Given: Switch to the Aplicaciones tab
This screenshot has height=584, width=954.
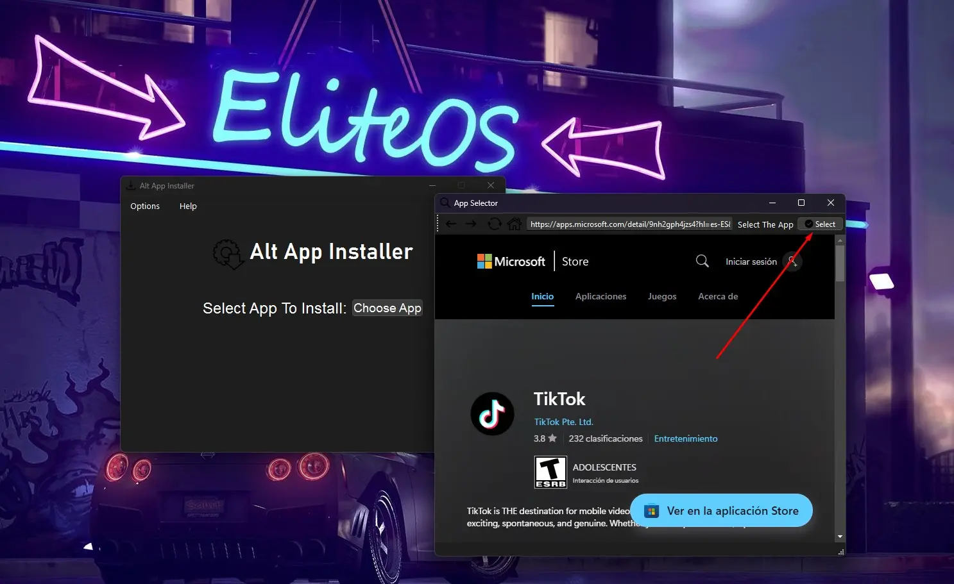Looking at the screenshot, I should click(601, 296).
